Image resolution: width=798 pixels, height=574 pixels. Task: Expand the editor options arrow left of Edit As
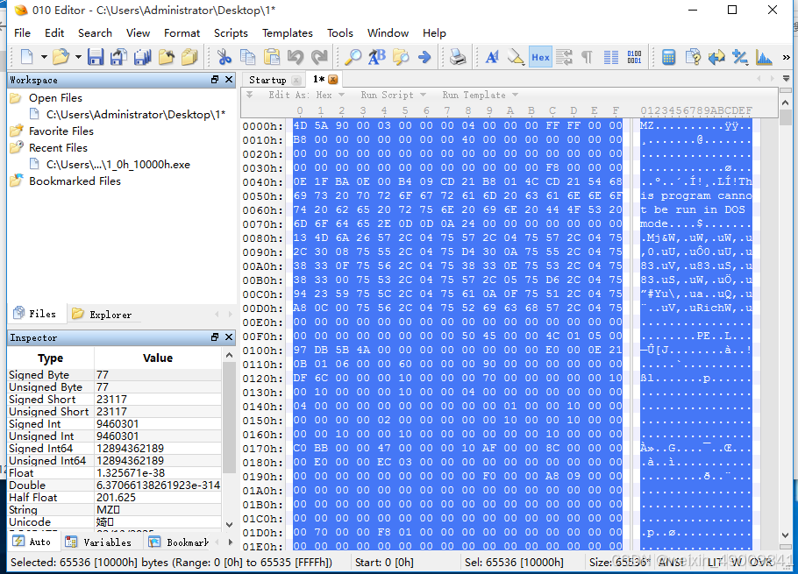coord(249,95)
